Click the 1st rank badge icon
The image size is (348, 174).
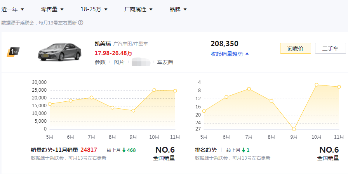tap(13, 52)
